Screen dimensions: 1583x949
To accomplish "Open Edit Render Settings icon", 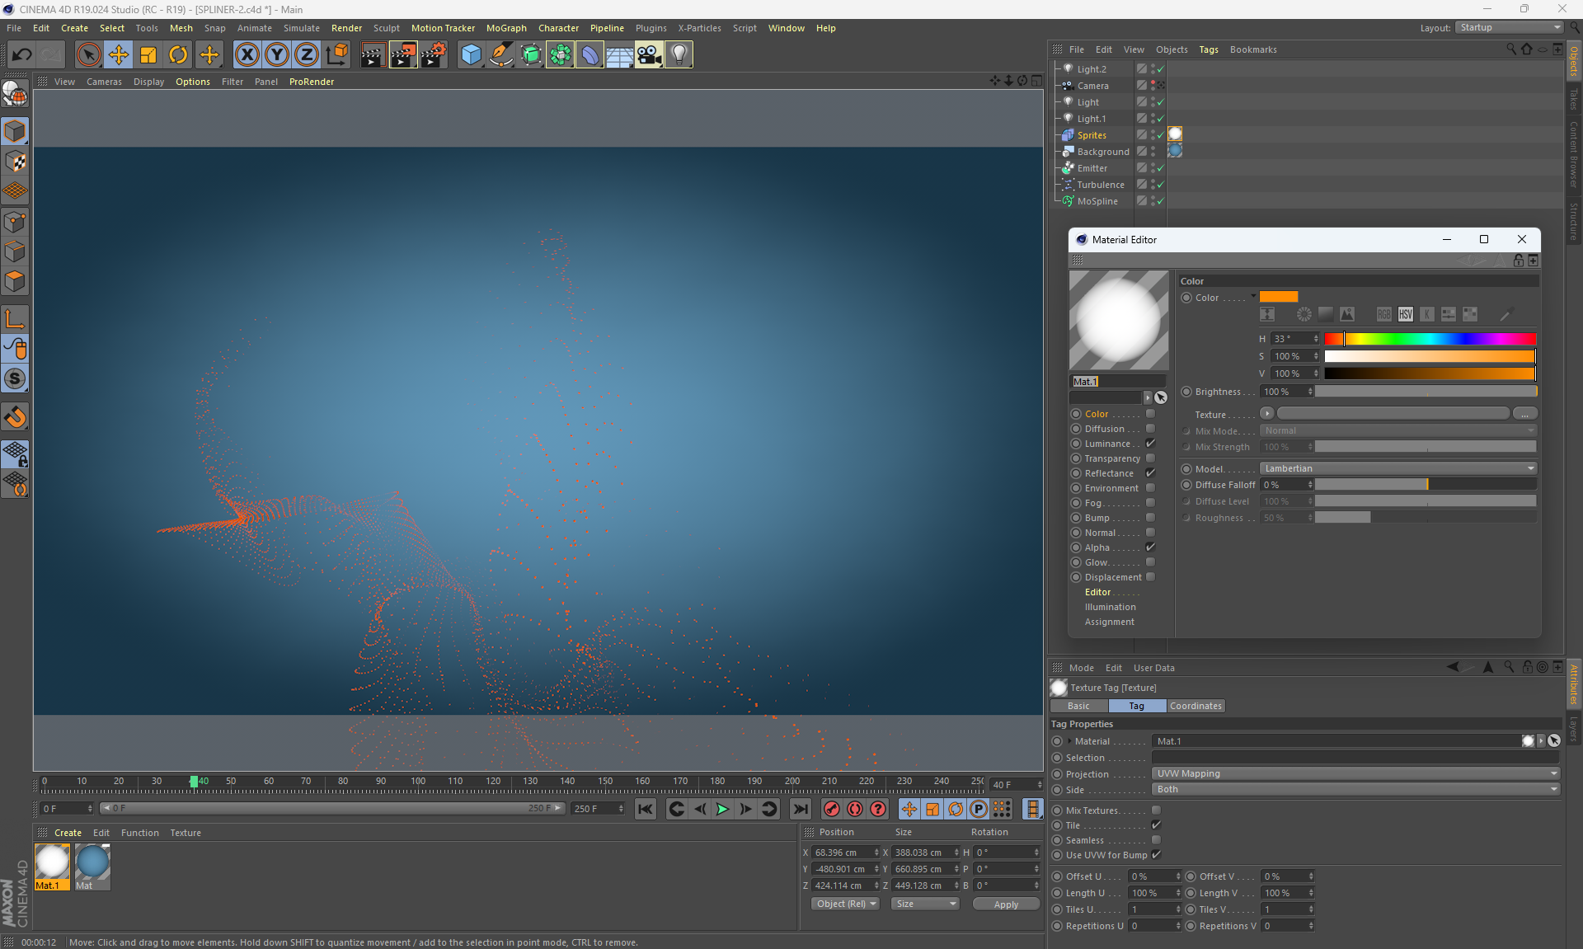I will [433, 55].
